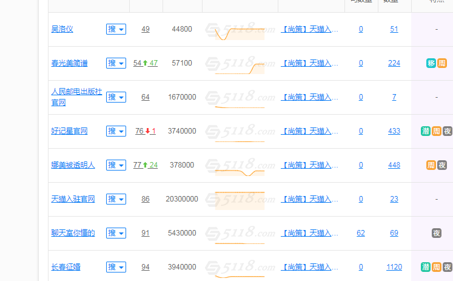Viewport: 453px width, 281px height.
Task: Expand 搜 dropdown for 春光美简谱
Action: click(116, 63)
